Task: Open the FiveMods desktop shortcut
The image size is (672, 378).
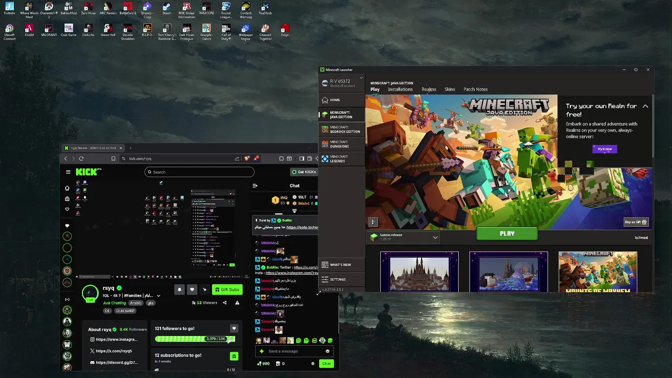Action: tap(265, 9)
